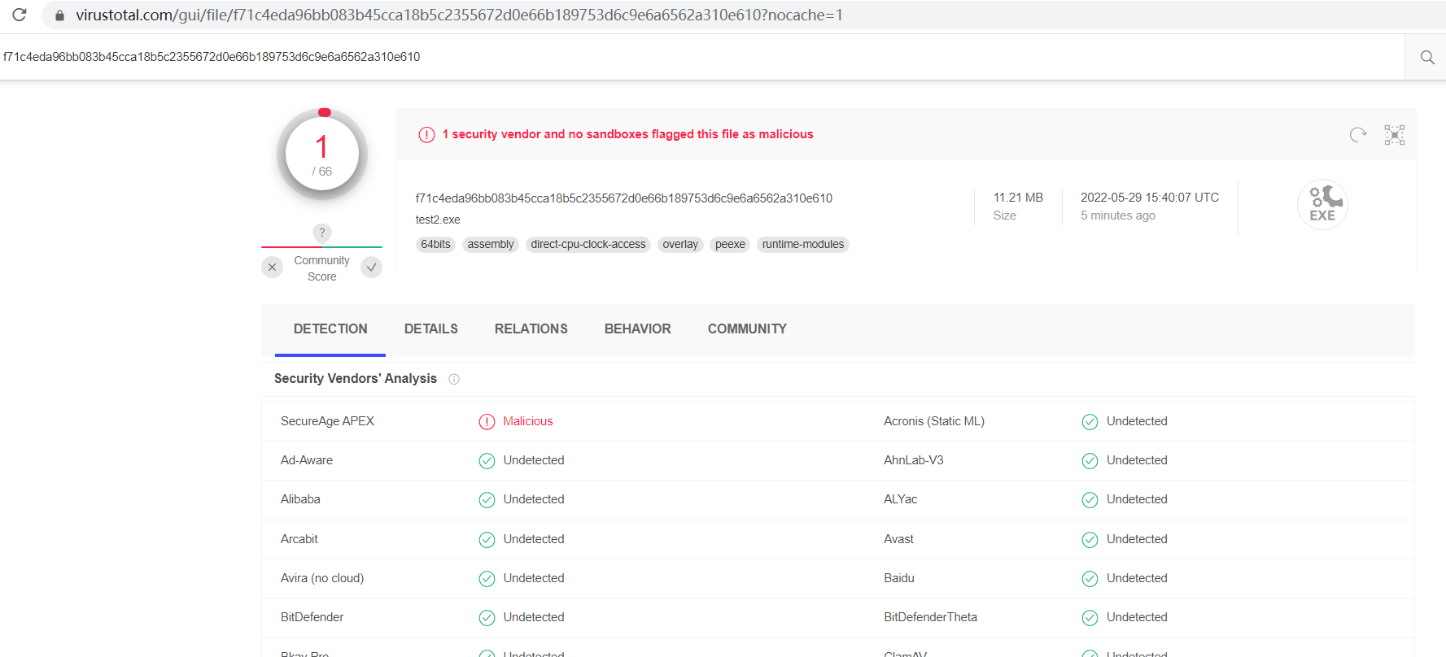The image size is (1446, 657).
Task: View the BEHAVIOR tab
Action: pos(638,329)
